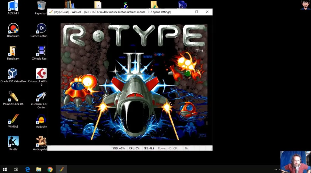311x173 pixels.
Task: Click the CD indicator in the WinUAE status bar
Action: coord(175,148)
